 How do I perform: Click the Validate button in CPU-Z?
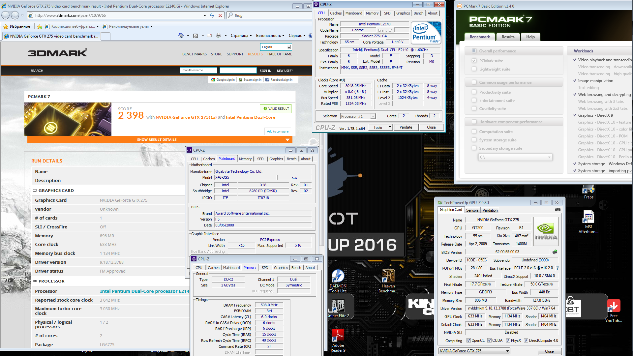406,127
